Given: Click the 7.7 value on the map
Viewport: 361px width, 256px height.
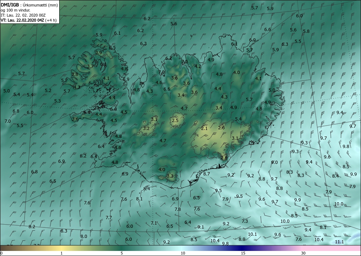Looking at the screenshot, I should 109,218.
